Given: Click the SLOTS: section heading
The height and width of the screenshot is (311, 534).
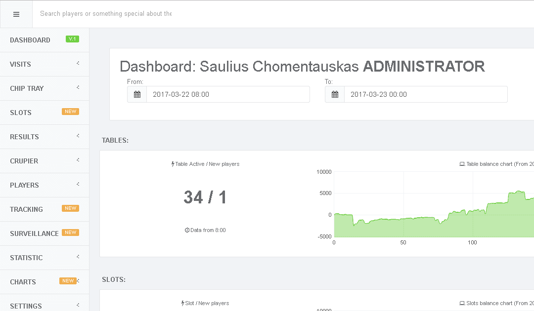Looking at the screenshot, I should (114, 280).
